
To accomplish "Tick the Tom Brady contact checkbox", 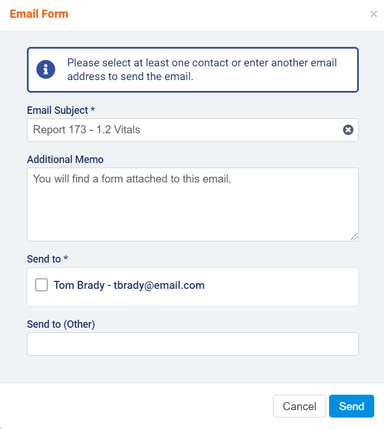I will click(41, 285).
